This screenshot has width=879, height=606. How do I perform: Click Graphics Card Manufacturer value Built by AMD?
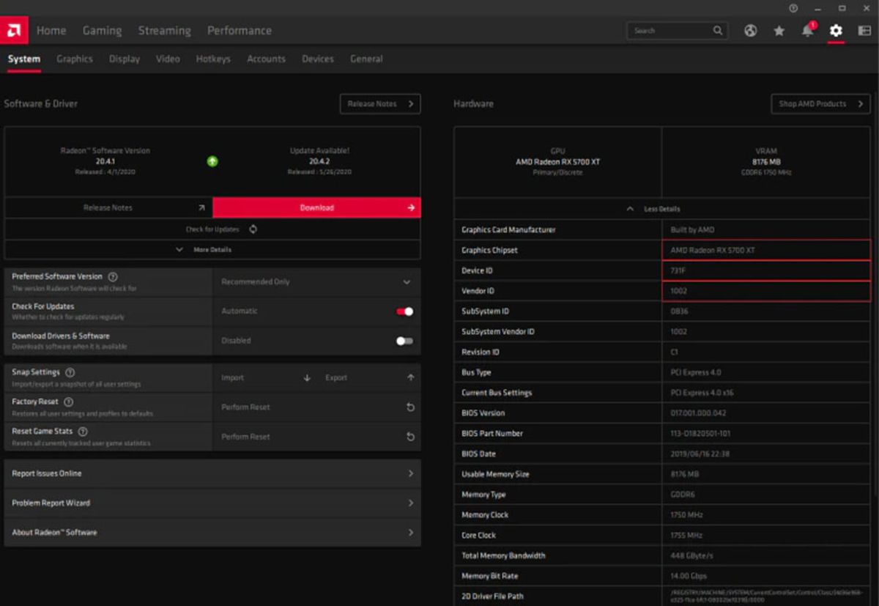(692, 230)
